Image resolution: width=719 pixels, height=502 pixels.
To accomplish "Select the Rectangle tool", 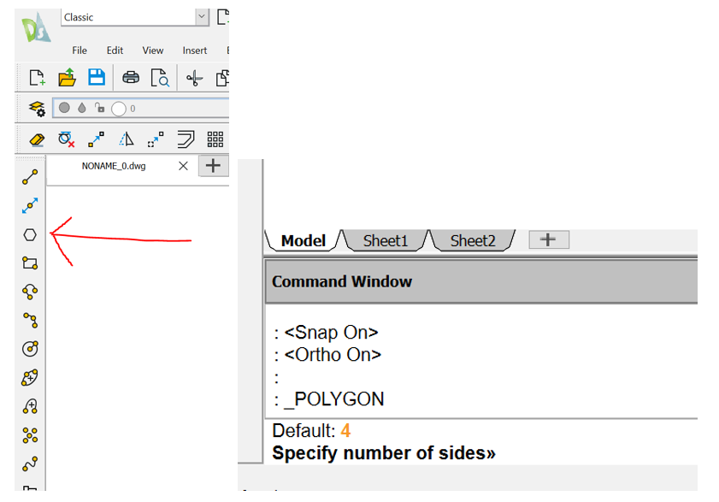I will click(30, 263).
